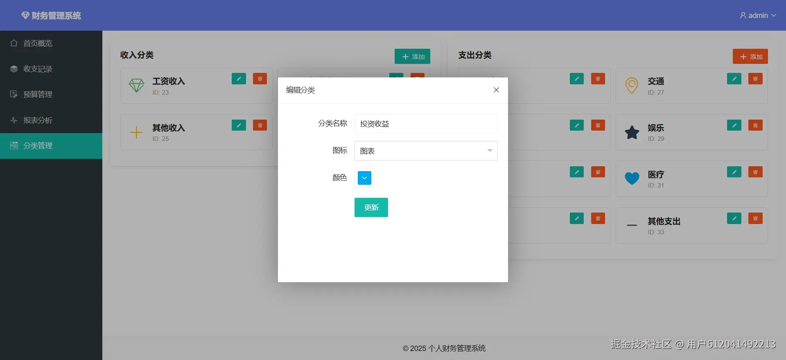This screenshot has height=360, width=786.
Task: Click the 颜色 field label
Action: pos(339,177)
